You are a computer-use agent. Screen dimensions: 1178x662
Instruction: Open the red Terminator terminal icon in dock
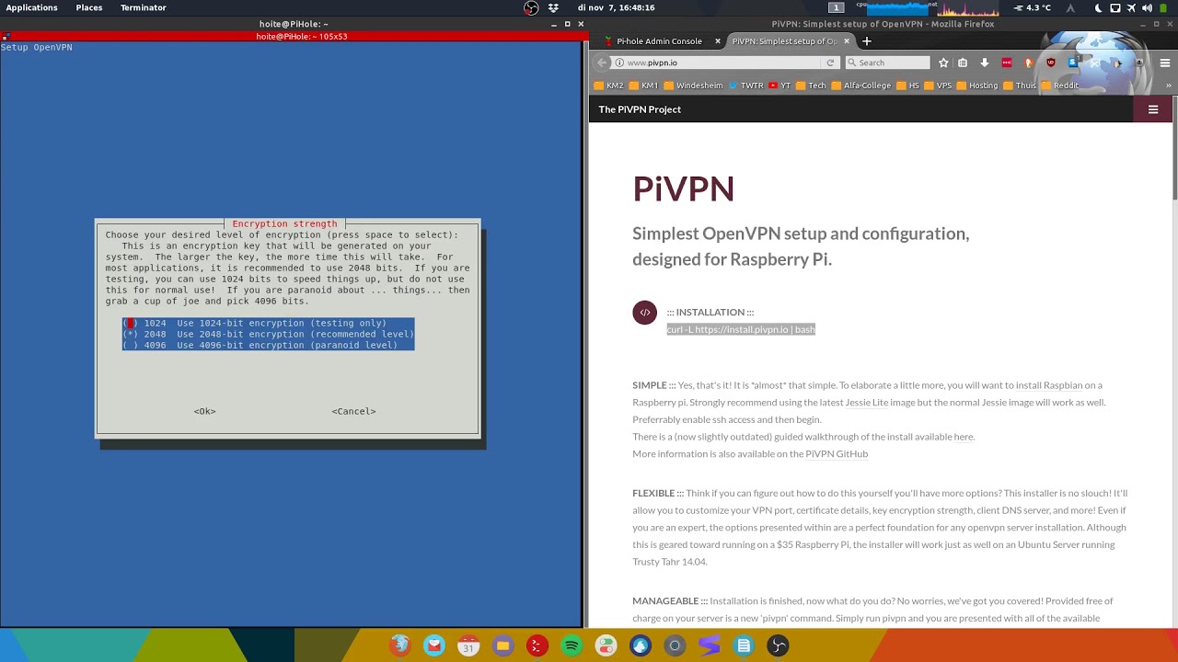[x=537, y=645]
